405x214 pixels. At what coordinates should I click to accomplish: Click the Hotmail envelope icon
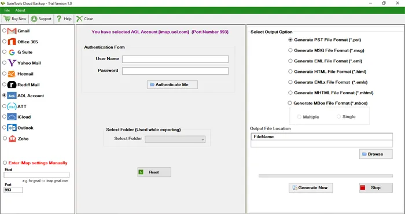[x=12, y=74]
